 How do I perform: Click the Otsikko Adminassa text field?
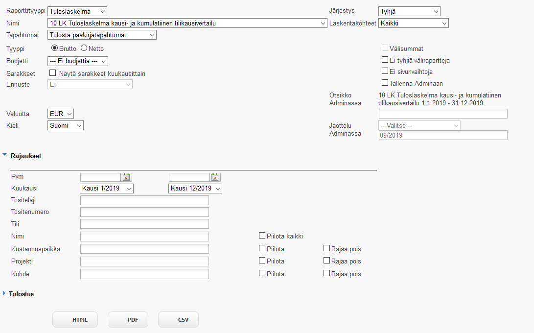pos(443,114)
